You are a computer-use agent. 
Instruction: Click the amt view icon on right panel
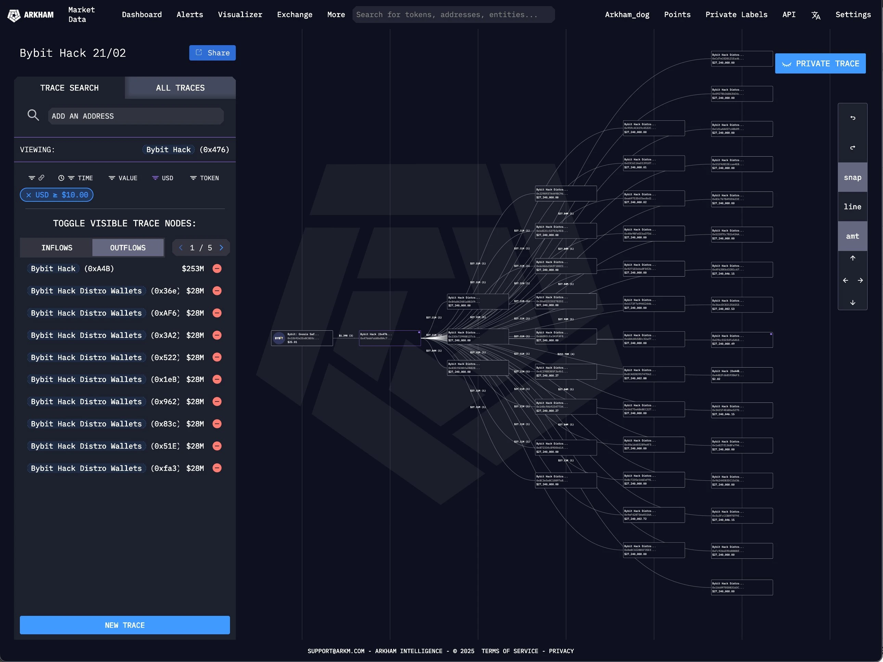coord(853,236)
